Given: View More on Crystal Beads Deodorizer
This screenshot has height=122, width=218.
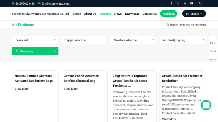Looking at the screenshot, I should click(169, 119).
